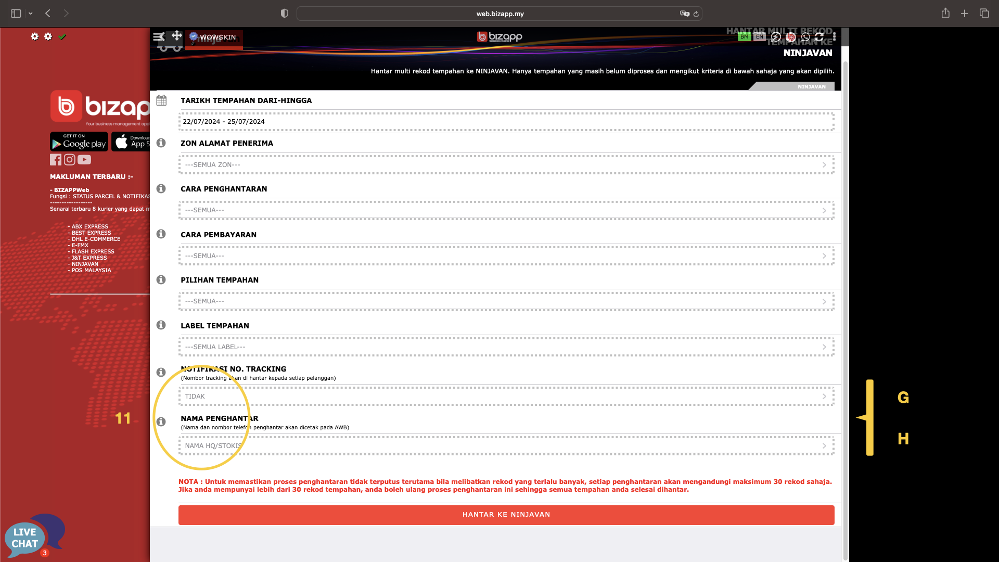
Task: Open the WhatsApp support icon
Action: [805, 37]
